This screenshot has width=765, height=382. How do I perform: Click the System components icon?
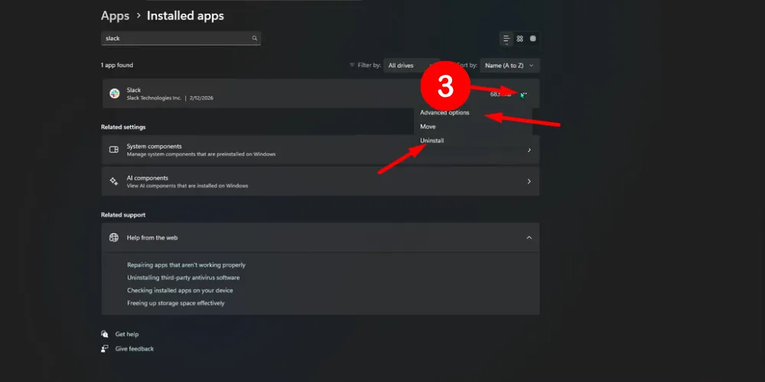click(114, 150)
